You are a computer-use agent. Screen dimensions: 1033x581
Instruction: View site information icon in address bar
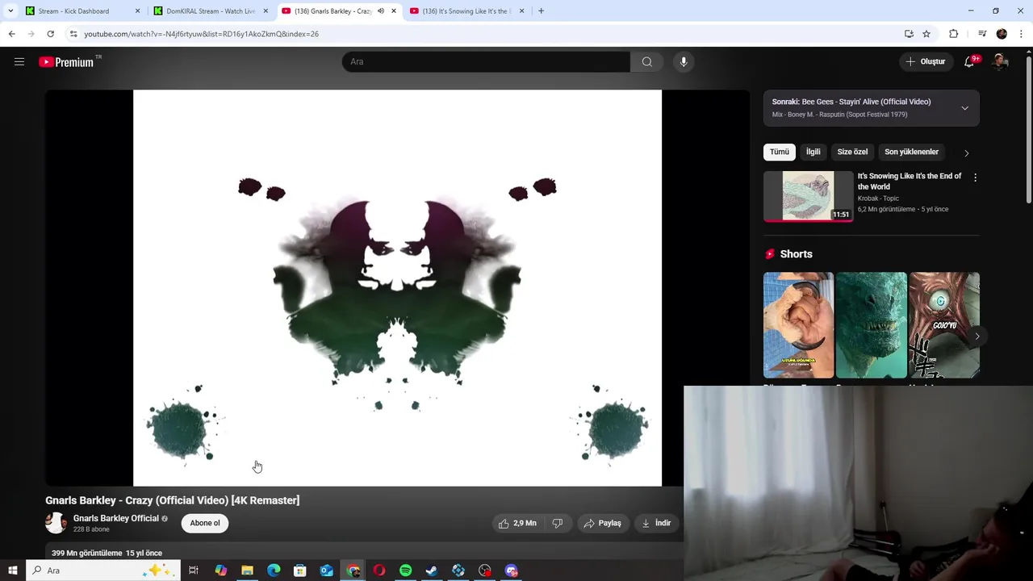click(x=73, y=34)
